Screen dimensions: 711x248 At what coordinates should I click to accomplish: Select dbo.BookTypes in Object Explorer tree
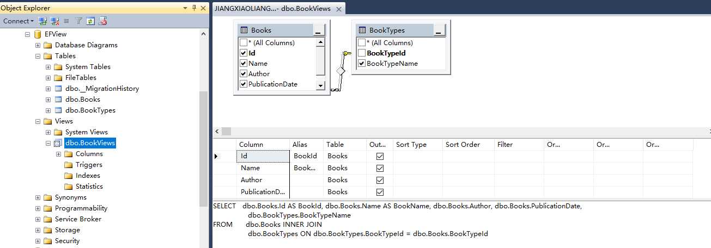point(90,110)
